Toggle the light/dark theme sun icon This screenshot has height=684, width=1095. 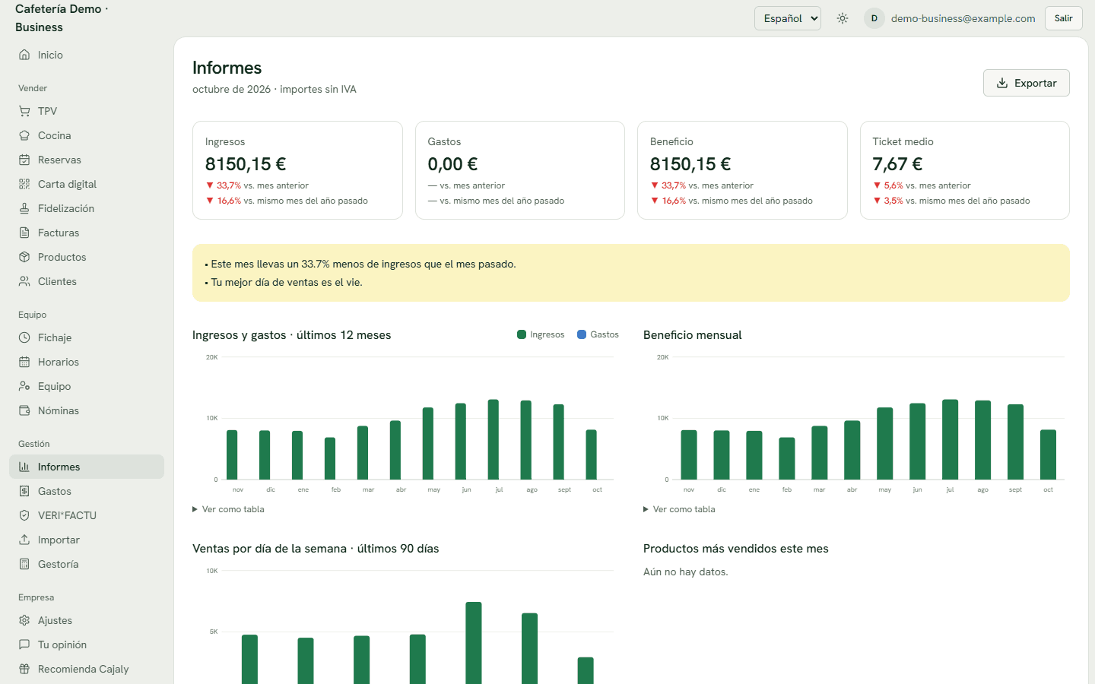point(843,18)
